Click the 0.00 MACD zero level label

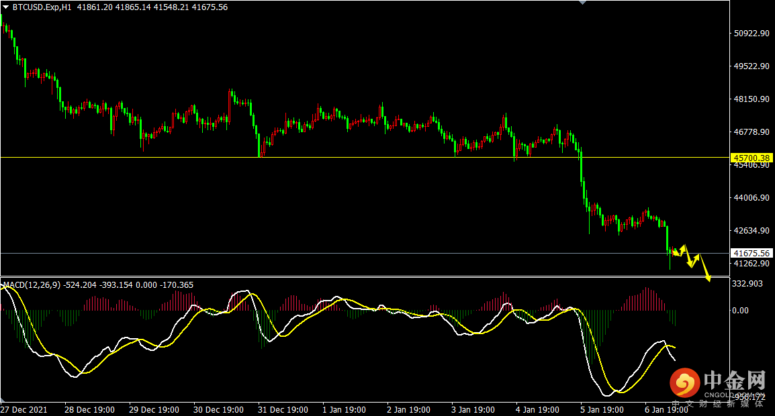[x=740, y=310]
